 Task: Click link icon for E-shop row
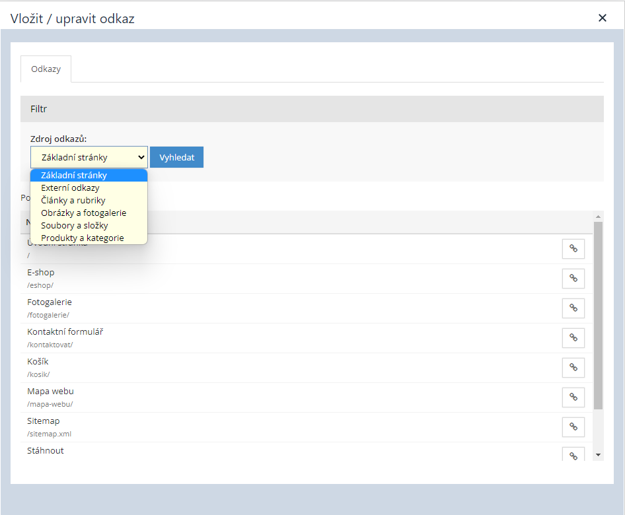573,279
